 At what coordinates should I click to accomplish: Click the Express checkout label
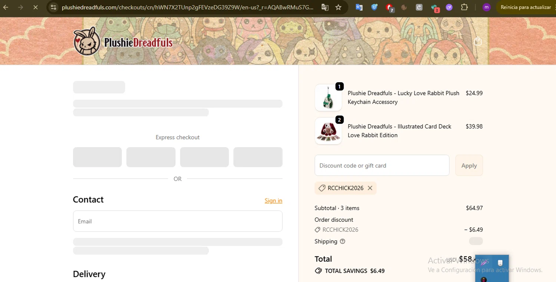178,137
